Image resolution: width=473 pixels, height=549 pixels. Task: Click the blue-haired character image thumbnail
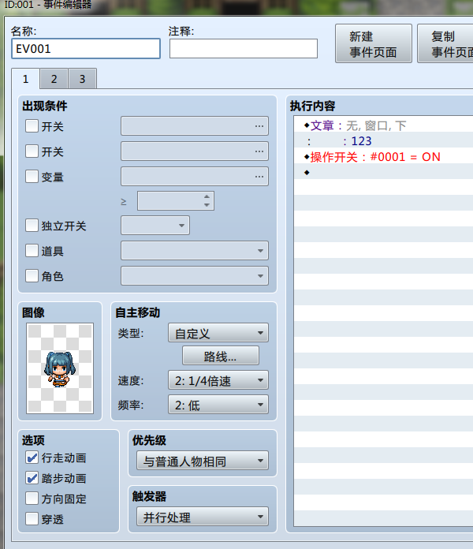(60, 368)
